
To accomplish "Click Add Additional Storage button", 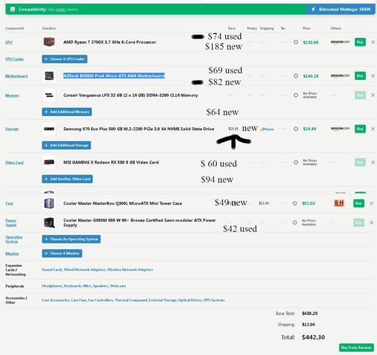I will coord(67,145).
